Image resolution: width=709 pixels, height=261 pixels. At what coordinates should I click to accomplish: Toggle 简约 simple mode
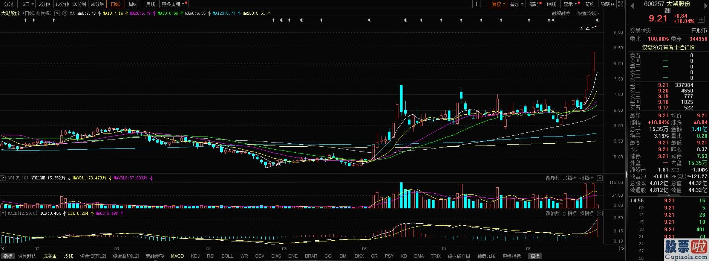pos(590,4)
